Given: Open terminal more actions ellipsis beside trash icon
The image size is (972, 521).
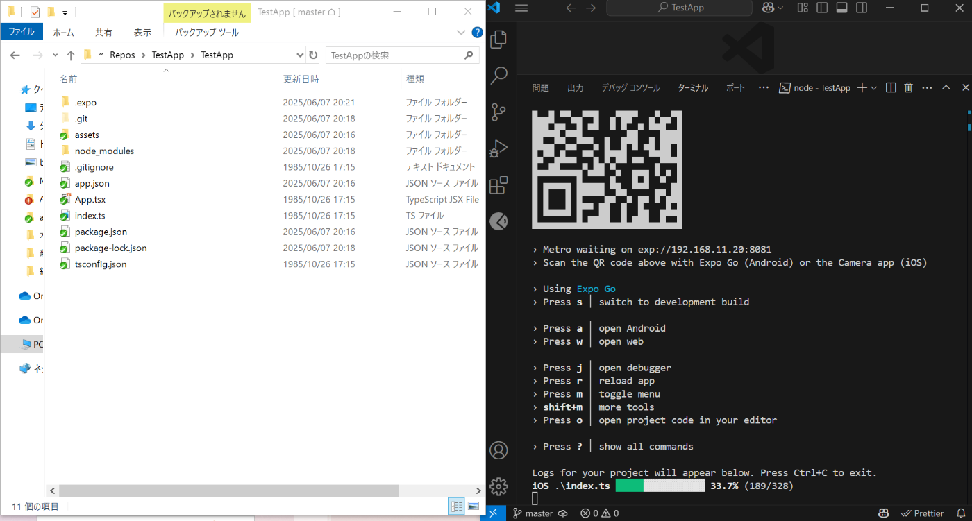Looking at the screenshot, I should pos(927,87).
